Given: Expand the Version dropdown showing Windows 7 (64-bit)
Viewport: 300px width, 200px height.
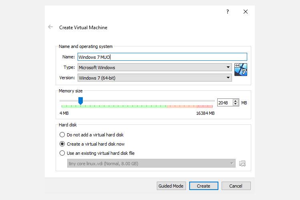Looking at the screenshot, I should point(154,78).
